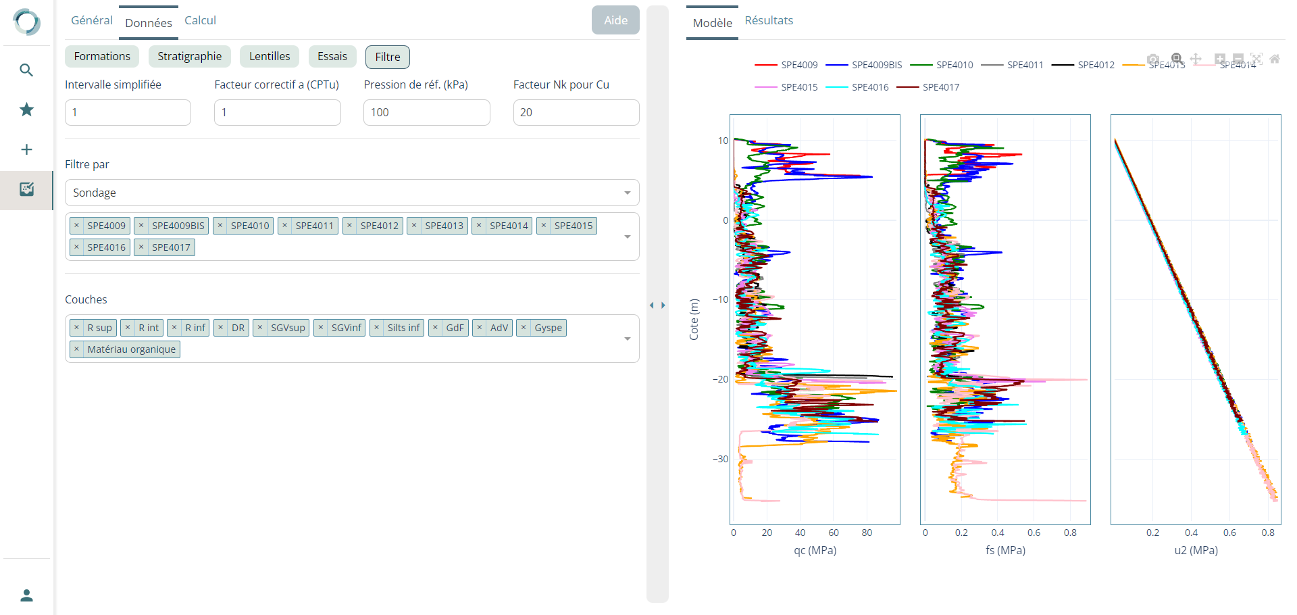Click the Stratigraphie button
This screenshot has height=615, width=1297.
[189, 57]
